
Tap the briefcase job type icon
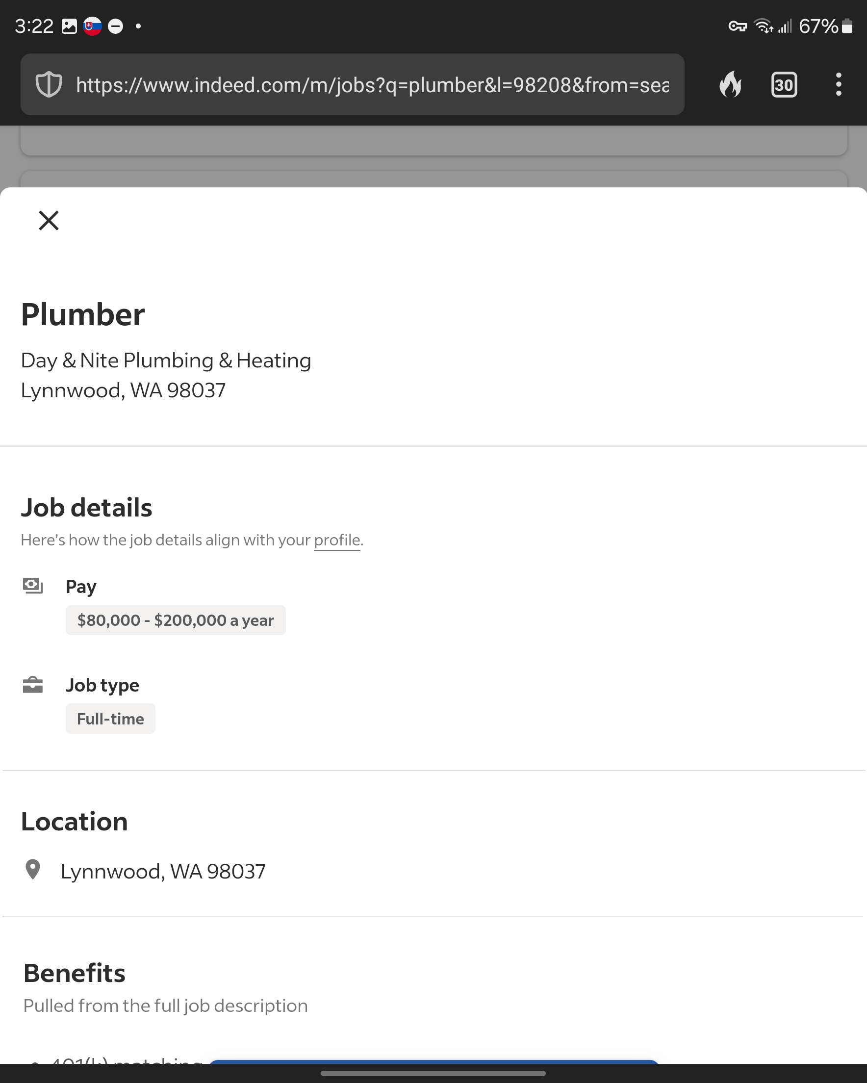point(33,685)
